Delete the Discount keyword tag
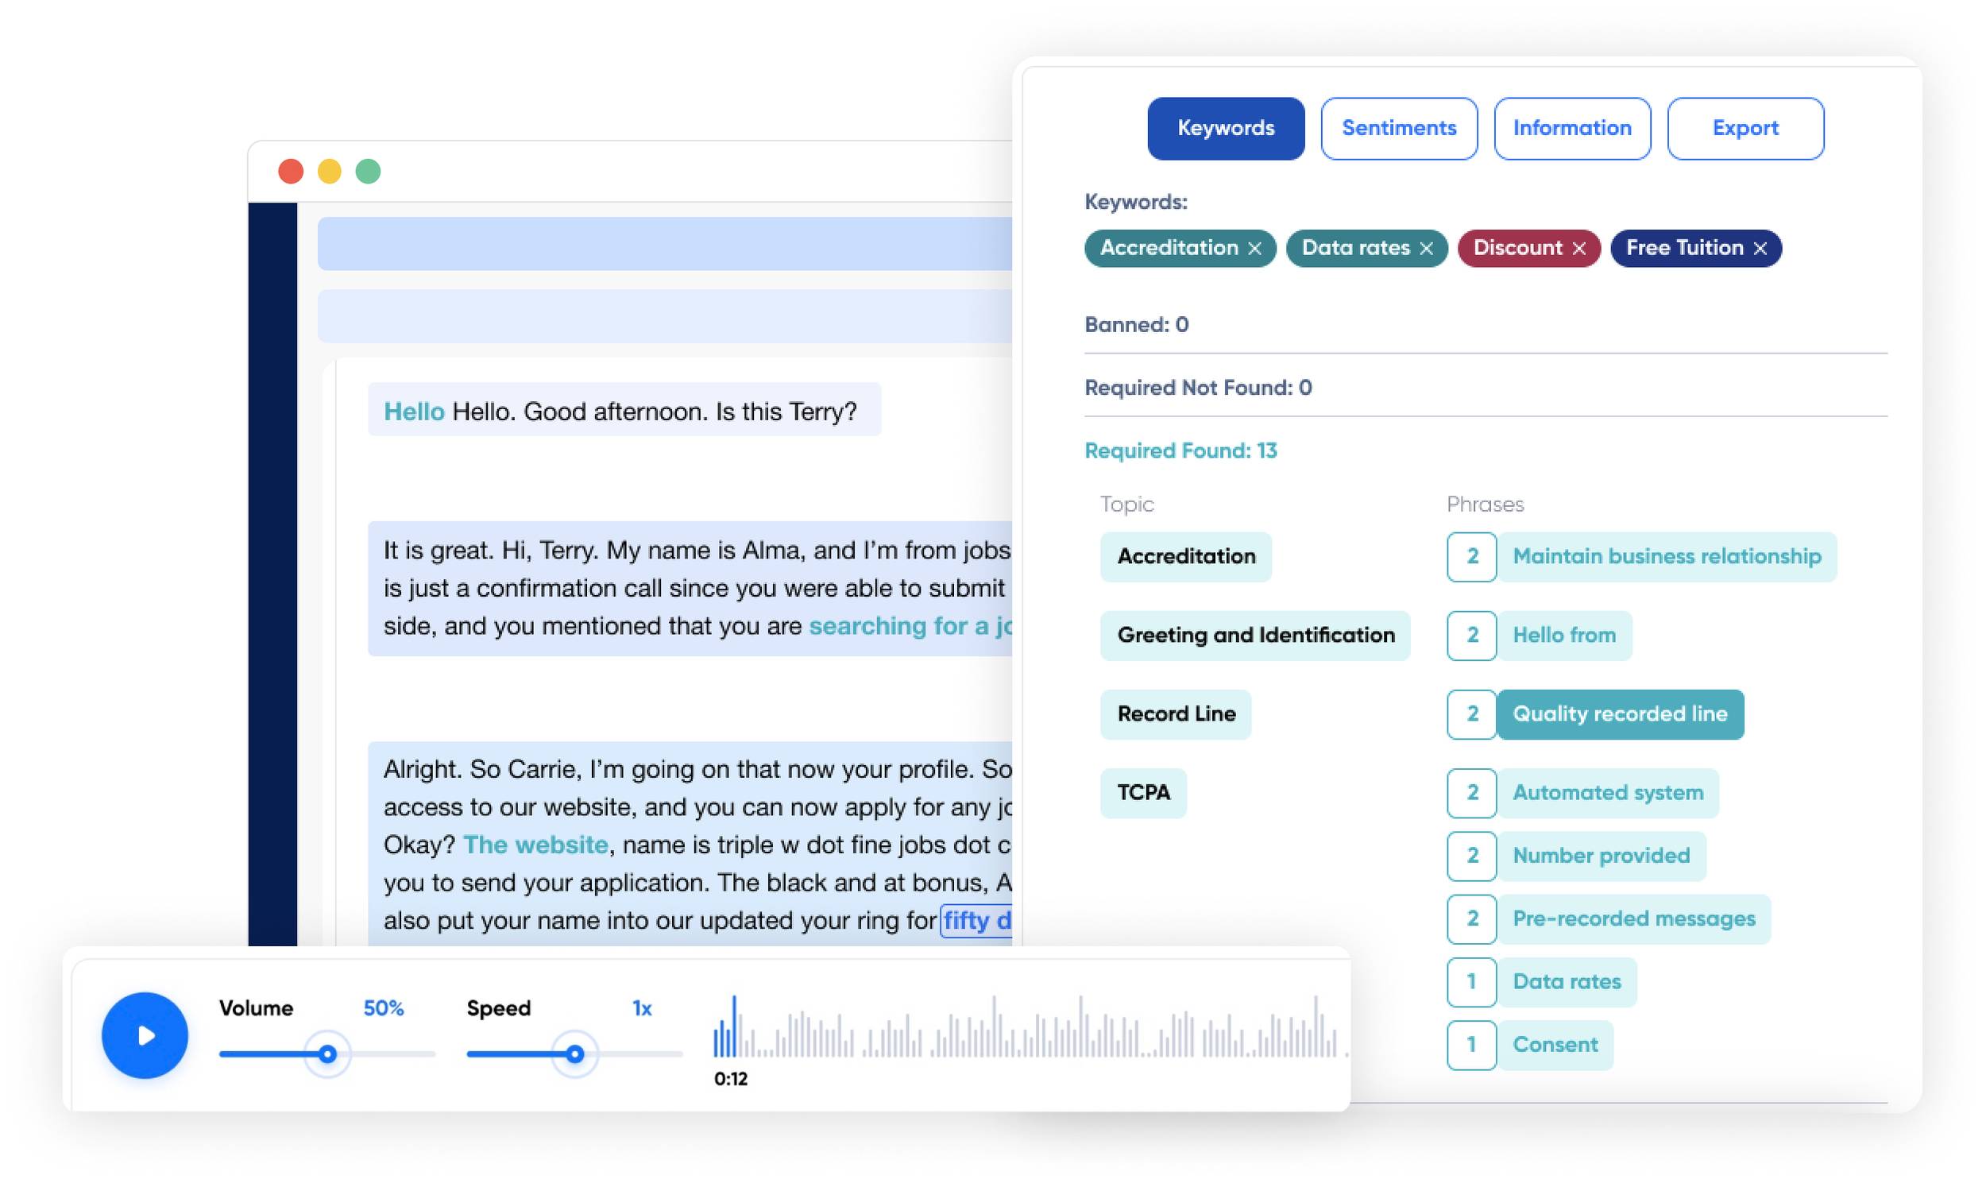This screenshot has width=1986, height=1183. point(1578,249)
